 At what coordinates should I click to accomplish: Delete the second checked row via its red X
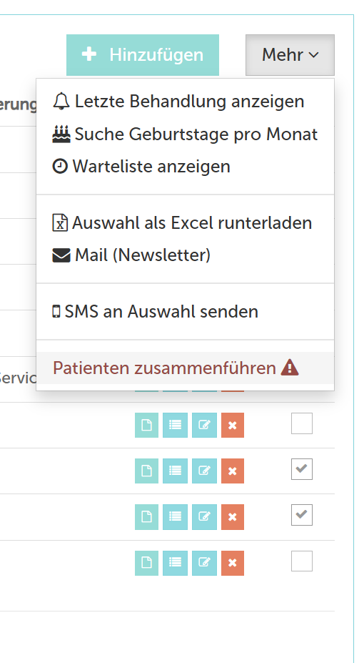pyautogui.click(x=233, y=516)
